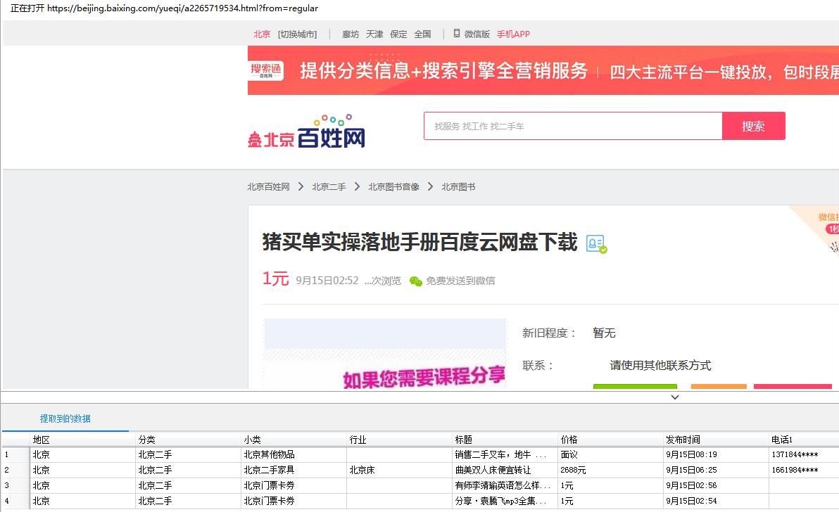
Task: Click the search input field 找服务 找工作 找二手车
Action: (570, 126)
